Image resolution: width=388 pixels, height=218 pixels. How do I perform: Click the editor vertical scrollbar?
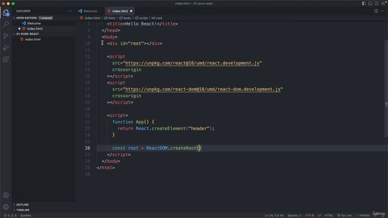[386, 89]
